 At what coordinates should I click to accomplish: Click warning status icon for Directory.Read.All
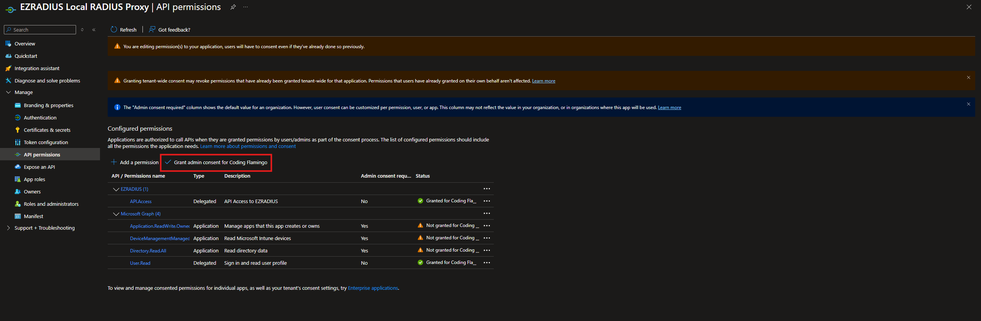[420, 250]
